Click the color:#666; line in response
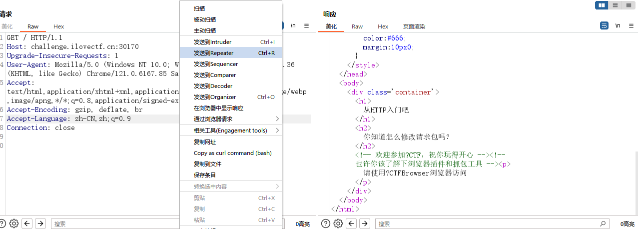The height and width of the screenshot is (229, 638). pyautogui.click(x=385, y=38)
